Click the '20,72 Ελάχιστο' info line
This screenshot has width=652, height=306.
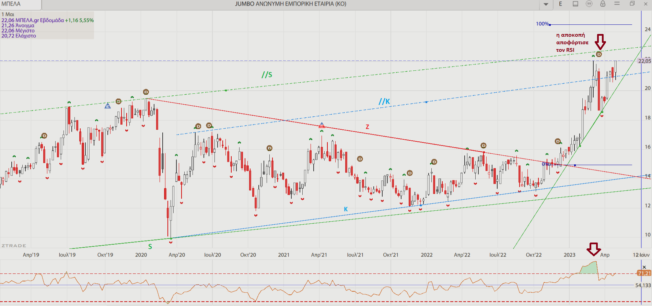(19, 36)
